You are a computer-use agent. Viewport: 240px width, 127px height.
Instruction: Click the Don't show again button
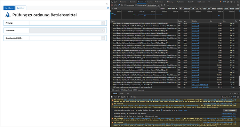coord(230,110)
